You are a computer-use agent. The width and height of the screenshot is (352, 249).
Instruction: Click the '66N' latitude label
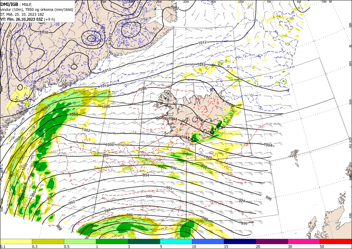point(350,64)
